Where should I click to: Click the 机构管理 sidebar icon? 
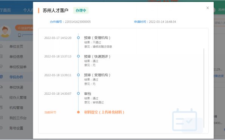point(1,107)
